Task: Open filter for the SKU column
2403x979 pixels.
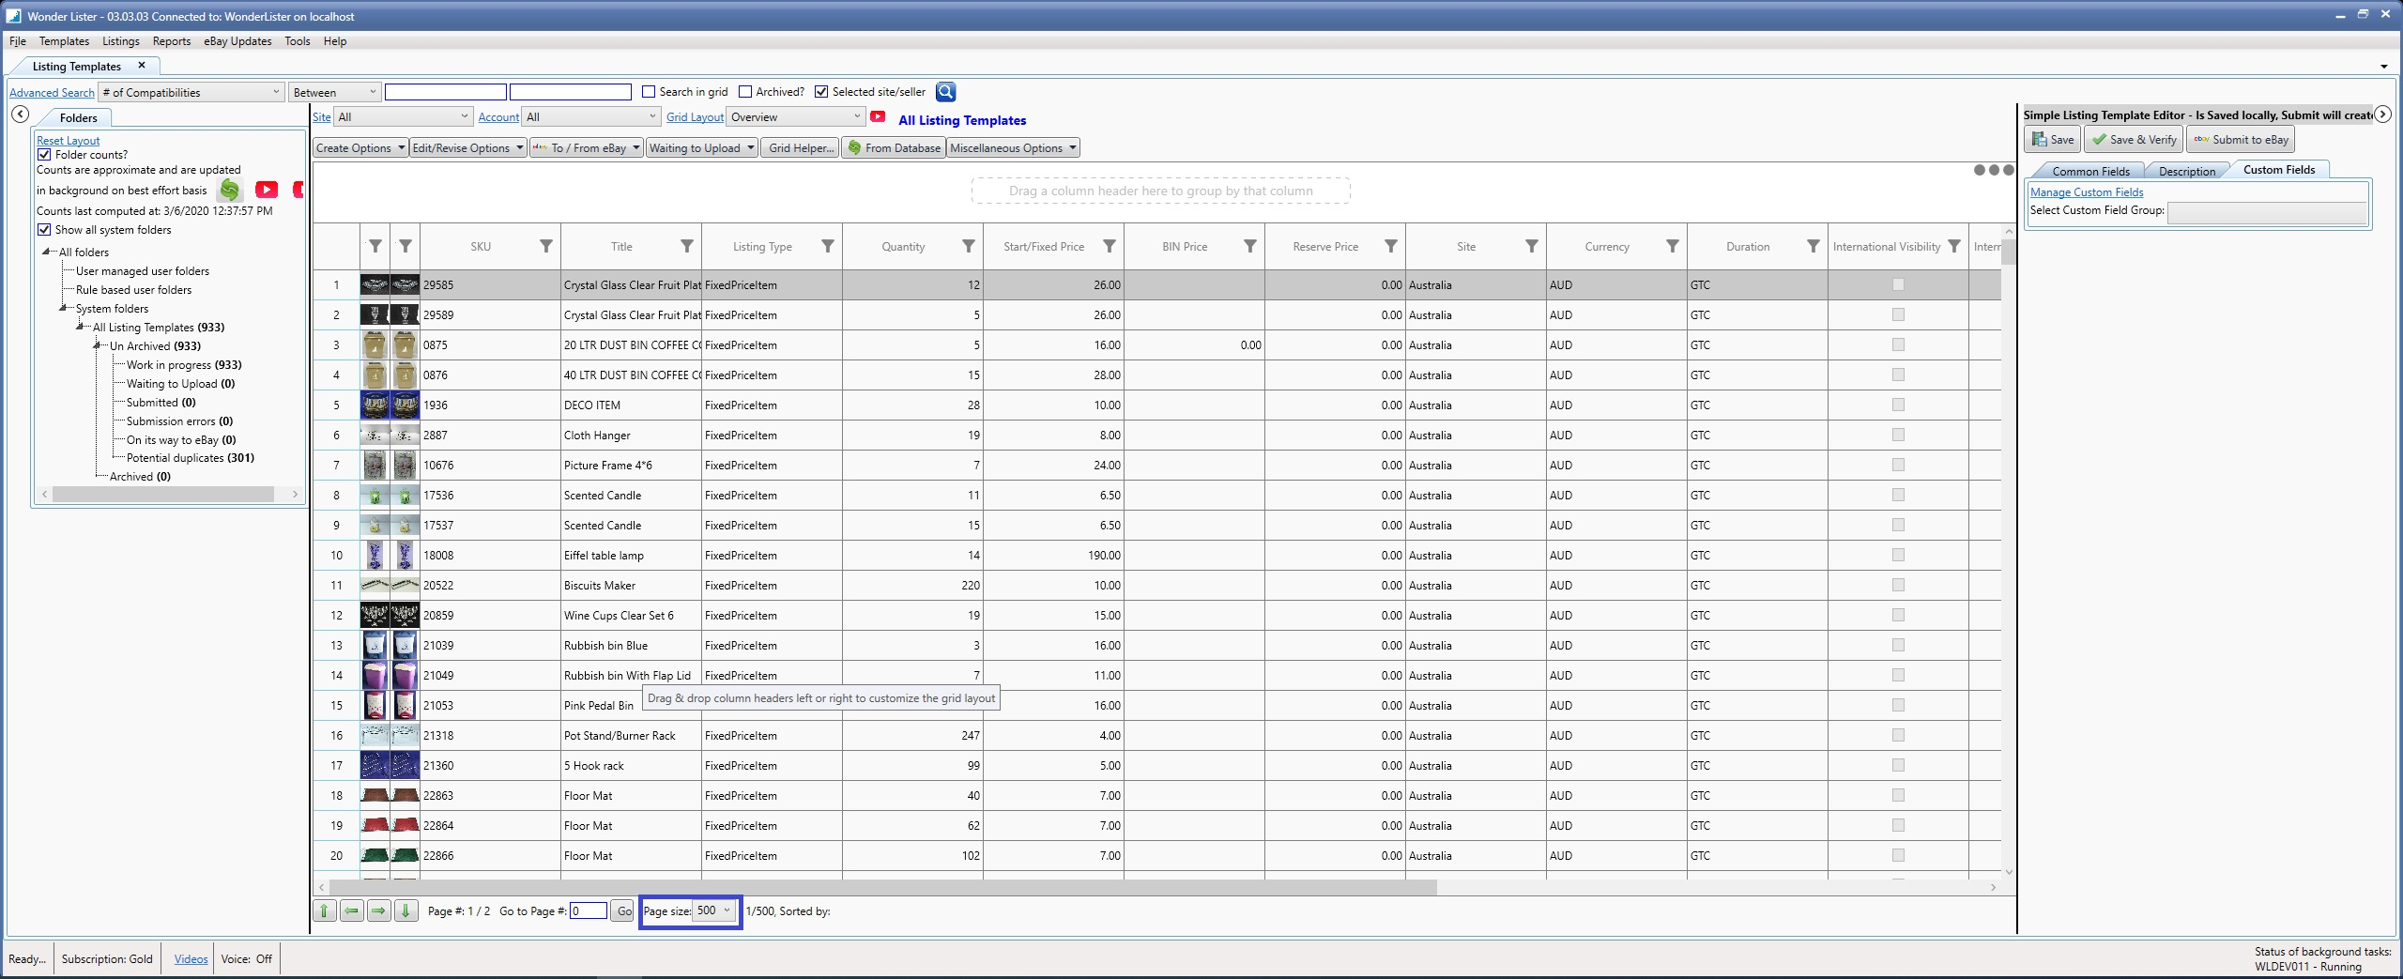Action: (x=546, y=246)
